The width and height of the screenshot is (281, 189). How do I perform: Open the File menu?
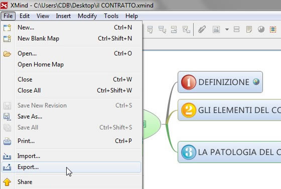8,16
